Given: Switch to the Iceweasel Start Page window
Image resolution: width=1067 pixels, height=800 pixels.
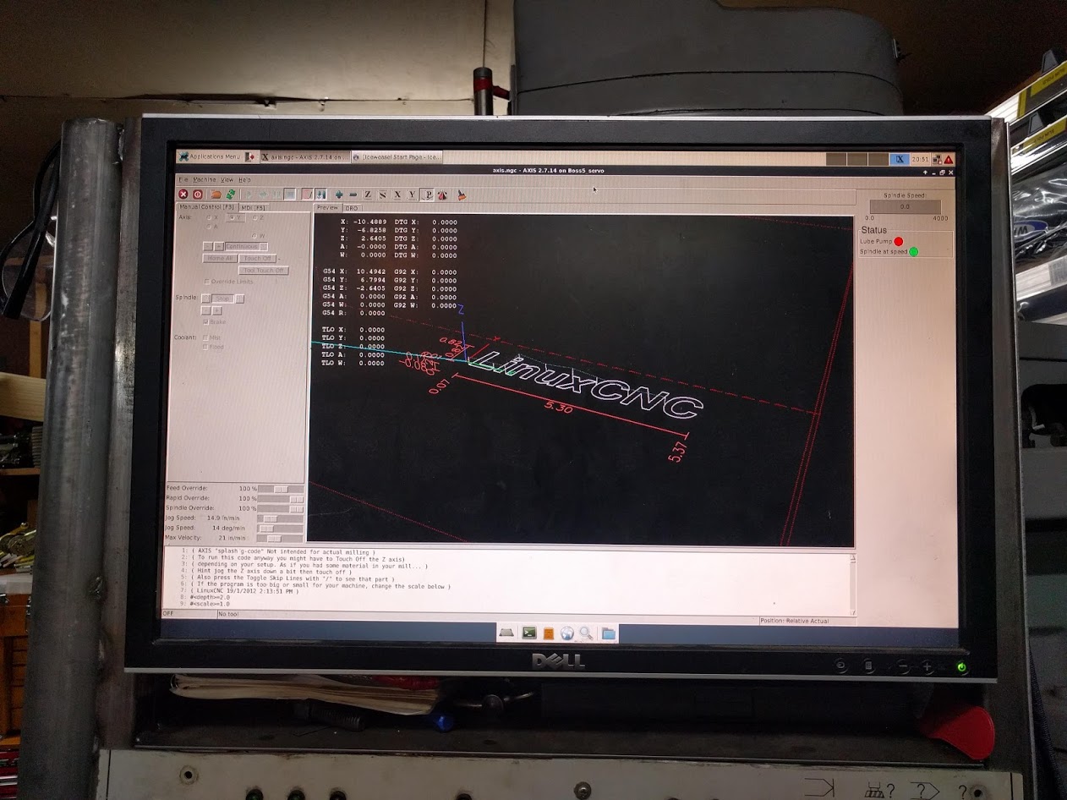Looking at the screenshot, I should coord(396,158).
